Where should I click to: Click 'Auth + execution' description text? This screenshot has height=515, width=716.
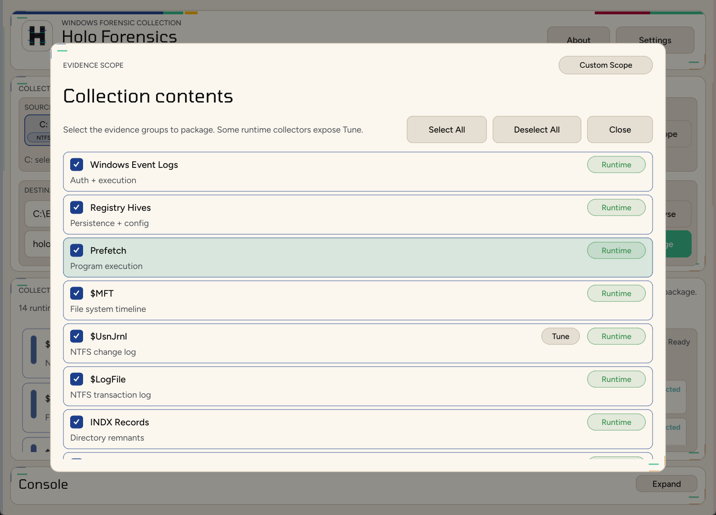103,180
